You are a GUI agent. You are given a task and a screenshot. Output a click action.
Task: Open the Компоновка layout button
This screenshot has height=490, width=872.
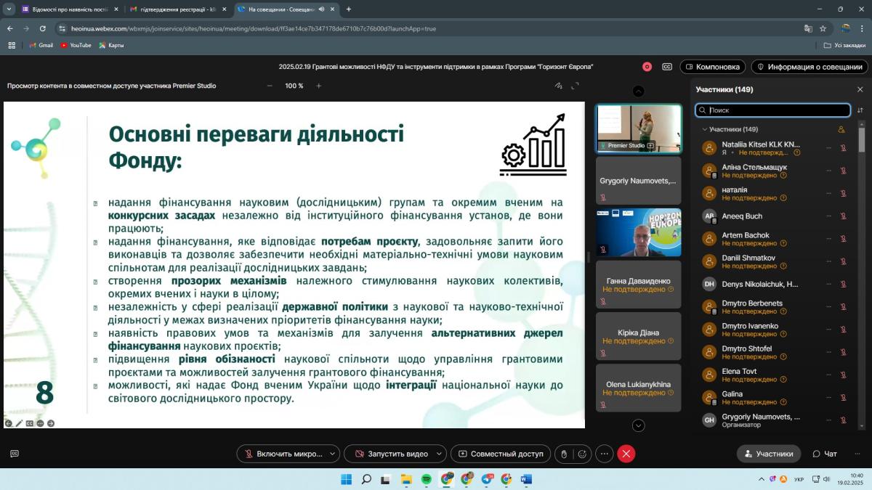tap(712, 67)
